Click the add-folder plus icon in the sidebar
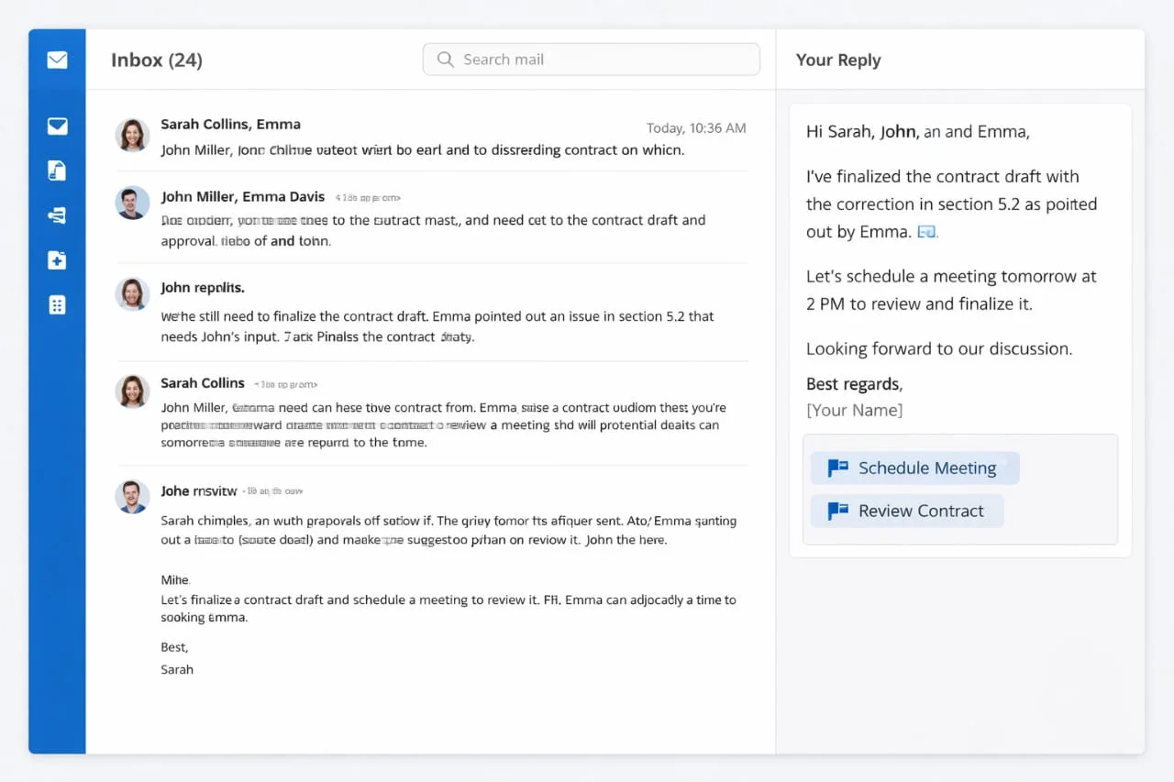1174x782 pixels. click(x=57, y=260)
